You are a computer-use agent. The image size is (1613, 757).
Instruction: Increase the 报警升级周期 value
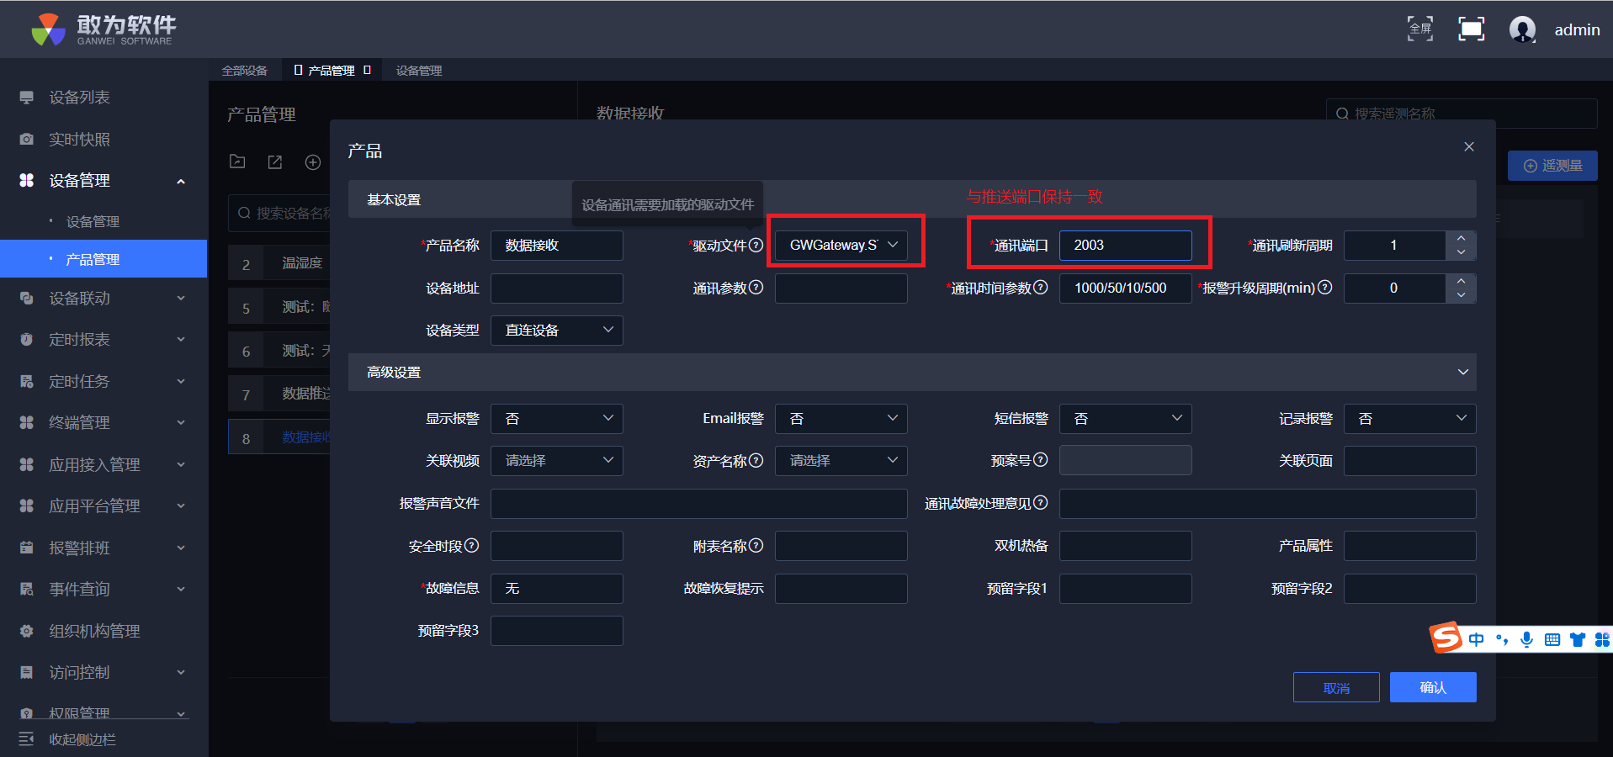(x=1461, y=280)
